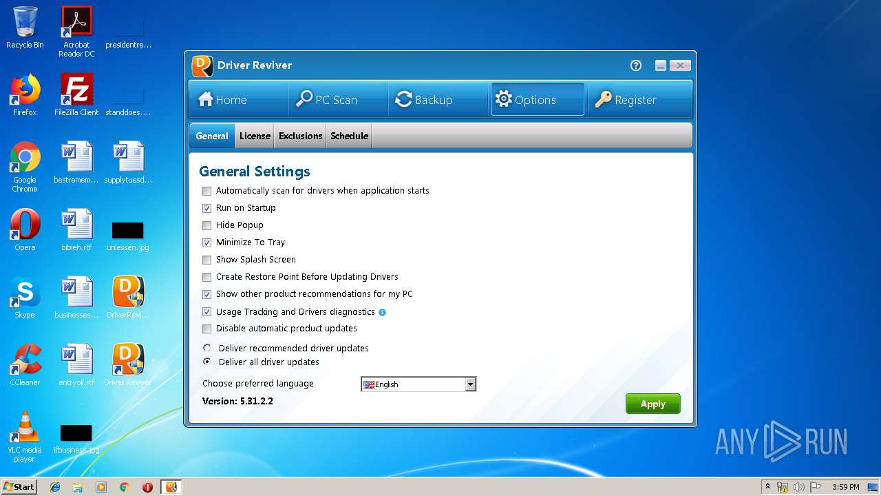Open VLC media player desktop shortcut

25,437
